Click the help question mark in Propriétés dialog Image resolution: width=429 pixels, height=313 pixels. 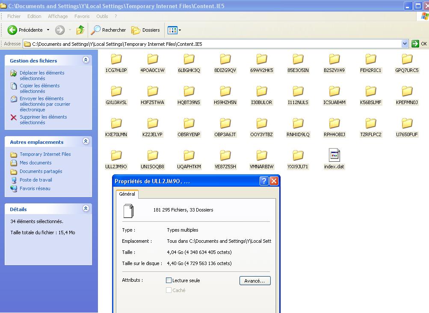(264, 181)
